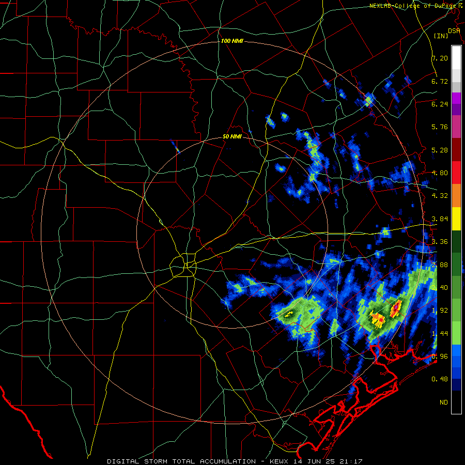Select the magenta swatch in the legend
The height and width of the screenshot is (465, 465).
click(x=456, y=98)
